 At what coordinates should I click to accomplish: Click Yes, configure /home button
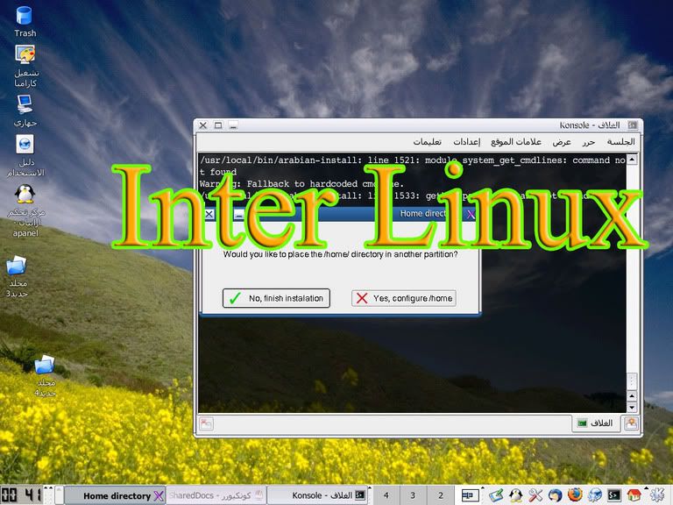point(403,298)
